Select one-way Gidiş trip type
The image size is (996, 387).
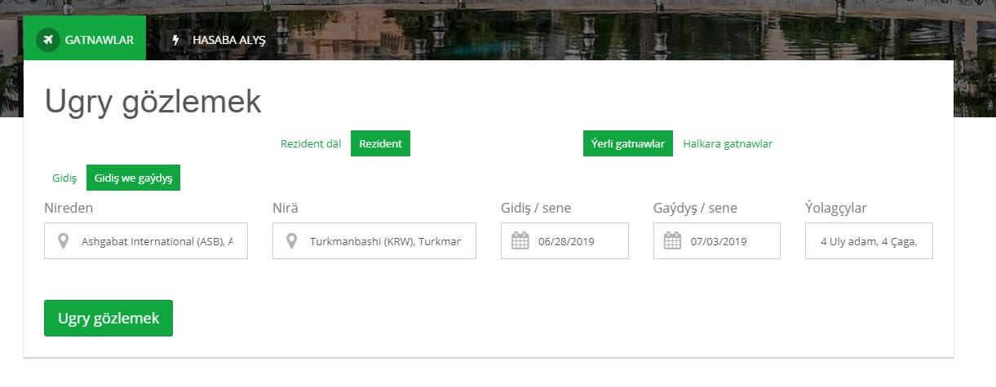[64, 178]
